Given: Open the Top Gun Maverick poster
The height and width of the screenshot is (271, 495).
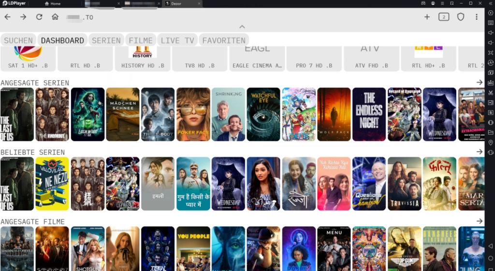Looking at the screenshot, I should (405, 249).
